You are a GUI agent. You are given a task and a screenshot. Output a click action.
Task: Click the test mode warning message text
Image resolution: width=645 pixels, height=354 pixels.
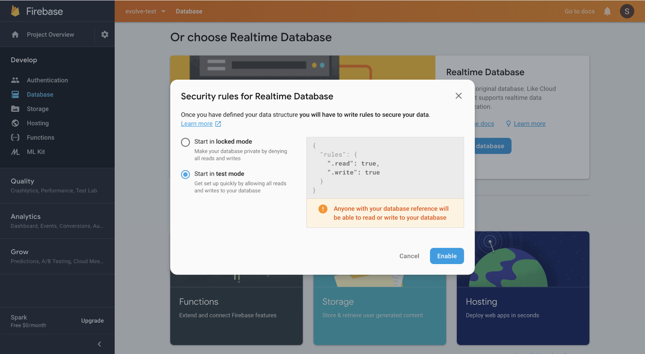pos(391,213)
